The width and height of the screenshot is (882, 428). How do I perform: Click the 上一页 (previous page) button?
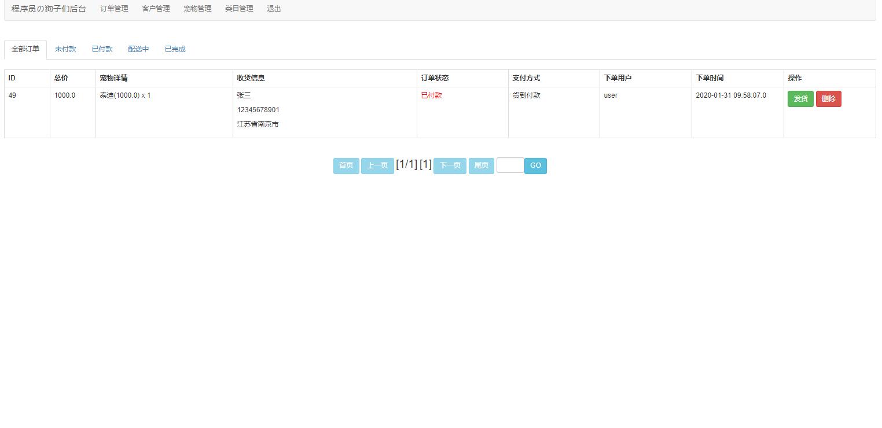tap(377, 165)
